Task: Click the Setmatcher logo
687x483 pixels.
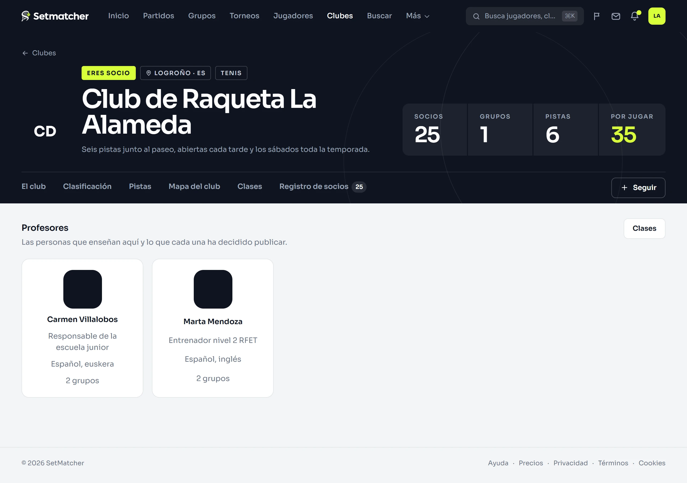Action: click(55, 16)
